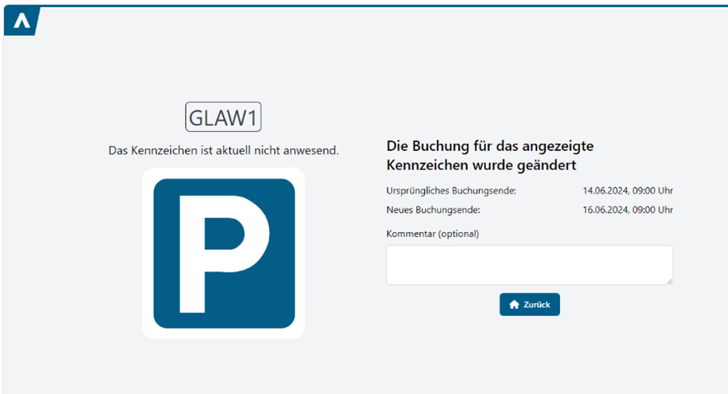The height and width of the screenshot is (394, 728).
Task: Click the resize handle of the comment box
Action: 669,281
